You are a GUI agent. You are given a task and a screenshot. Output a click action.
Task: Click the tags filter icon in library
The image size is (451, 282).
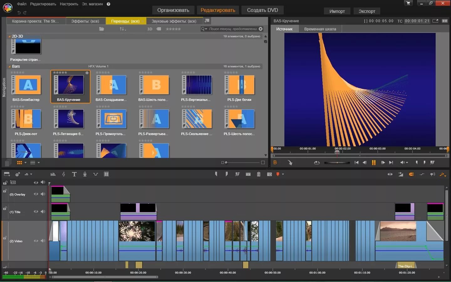(159, 29)
